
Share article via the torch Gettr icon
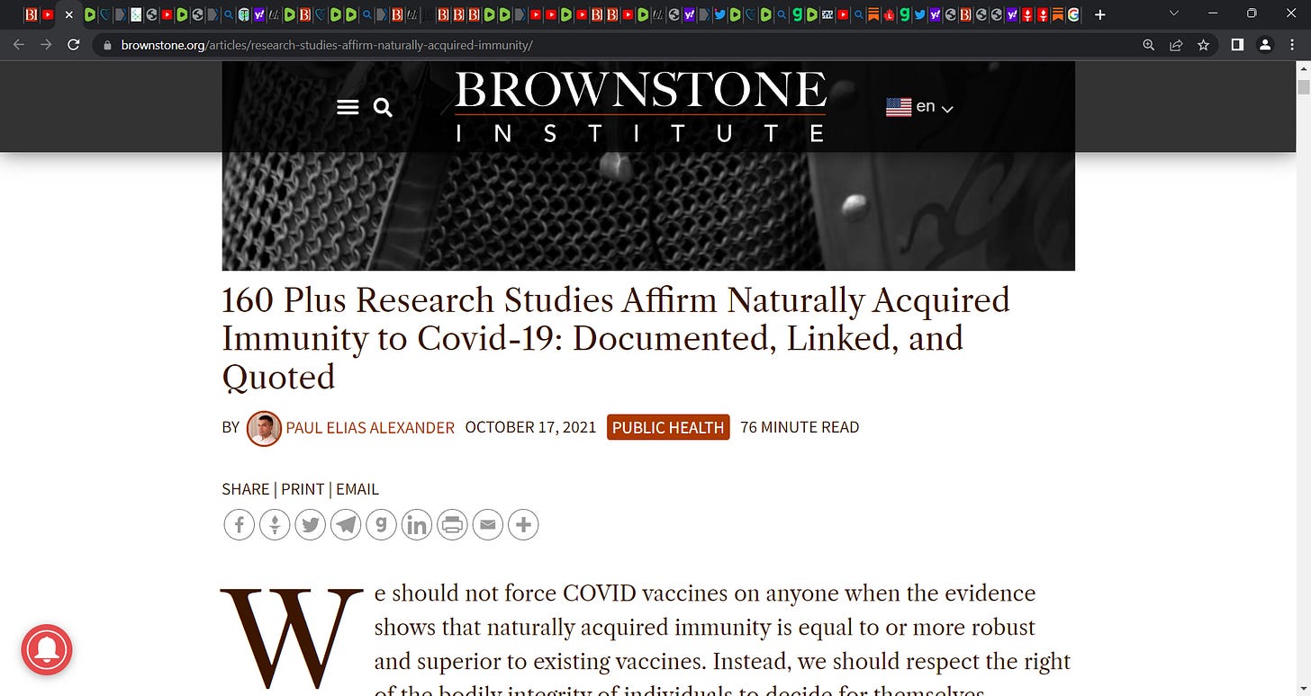(275, 524)
